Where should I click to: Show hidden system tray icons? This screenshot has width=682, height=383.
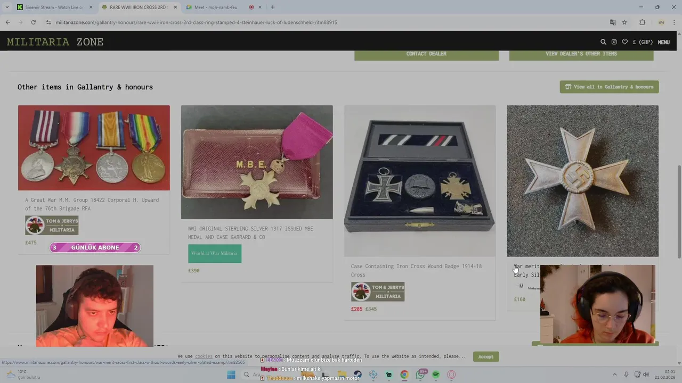(x=614, y=375)
